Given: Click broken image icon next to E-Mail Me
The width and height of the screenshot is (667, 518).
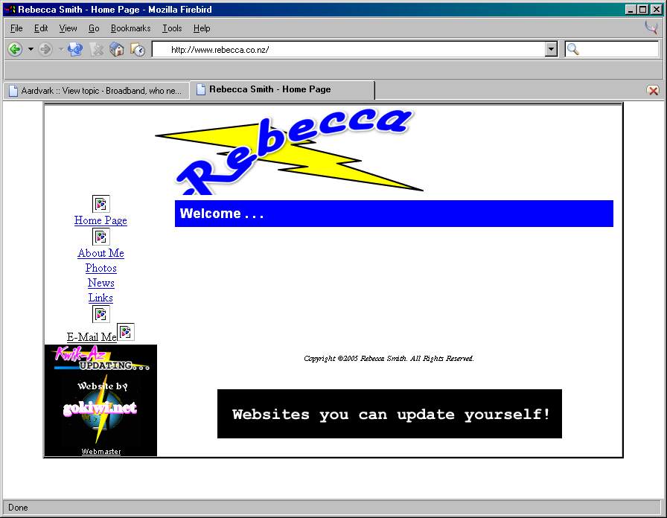Looking at the screenshot, I should (126, 332).
